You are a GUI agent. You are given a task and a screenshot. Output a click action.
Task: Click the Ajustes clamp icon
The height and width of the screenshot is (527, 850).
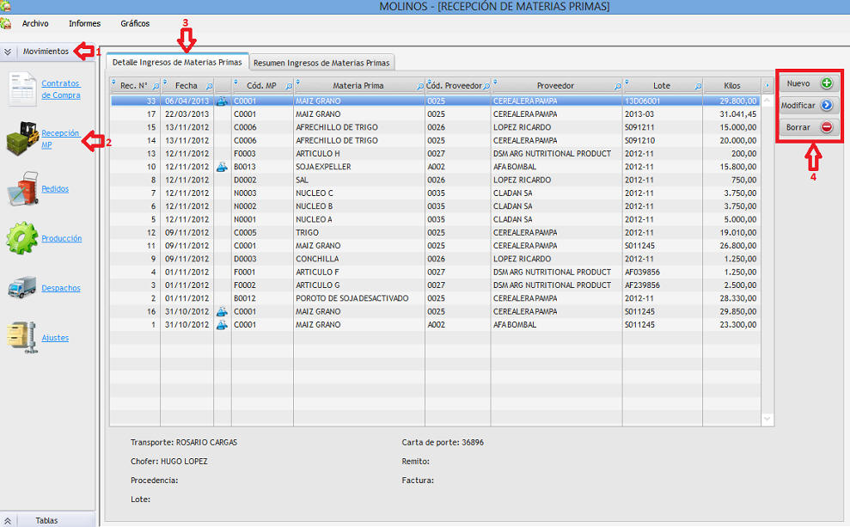pyautogui.click(x=22, y=337)
